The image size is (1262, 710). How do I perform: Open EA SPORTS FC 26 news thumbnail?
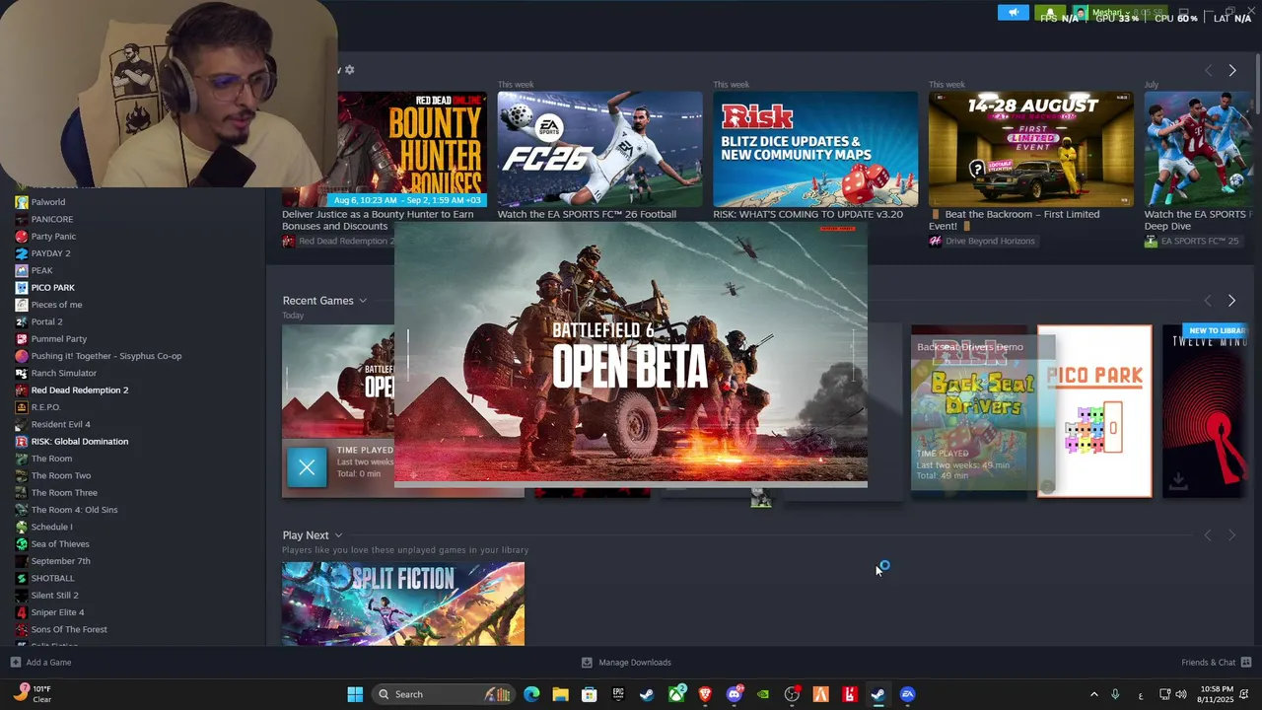point(599,149)
